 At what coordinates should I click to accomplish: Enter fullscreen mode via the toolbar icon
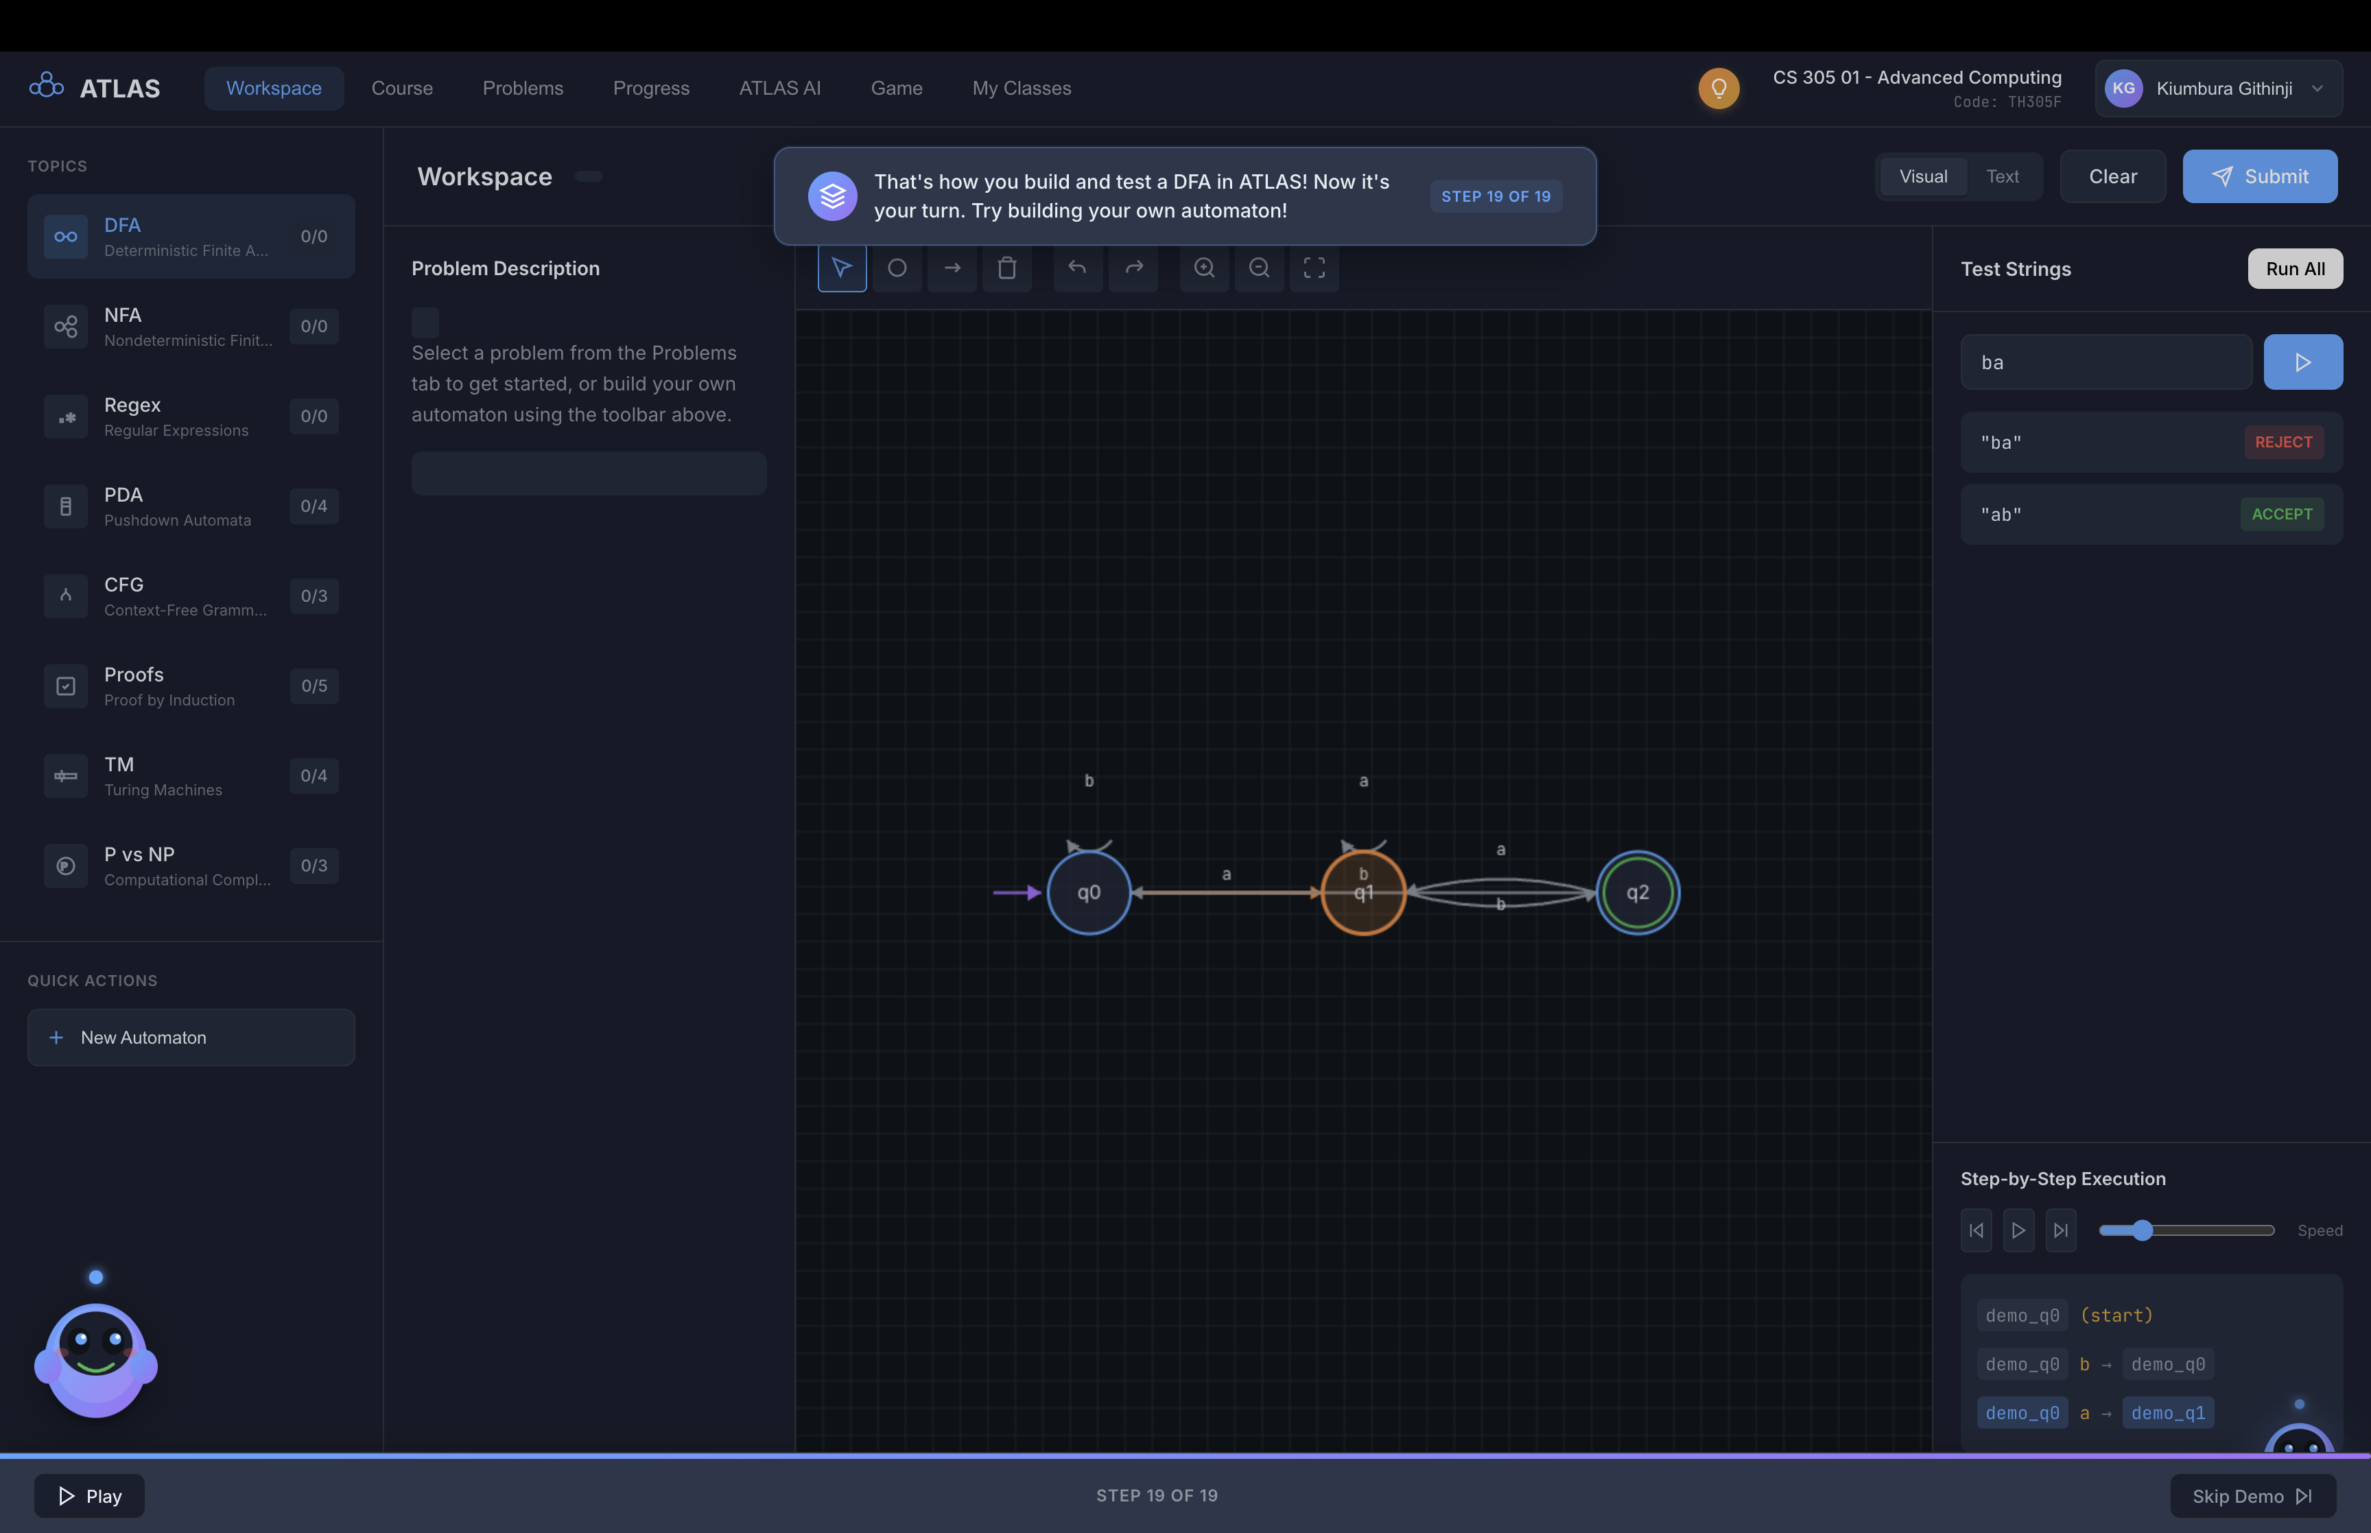1313,269
